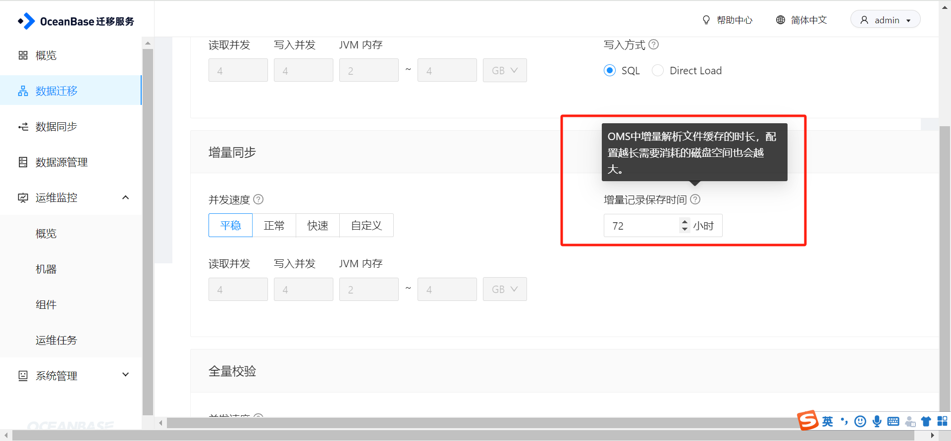Select the 正常 concurrency speed option
Image resolution: width=951 pixels, height=441 pixels.
[274, 225]
